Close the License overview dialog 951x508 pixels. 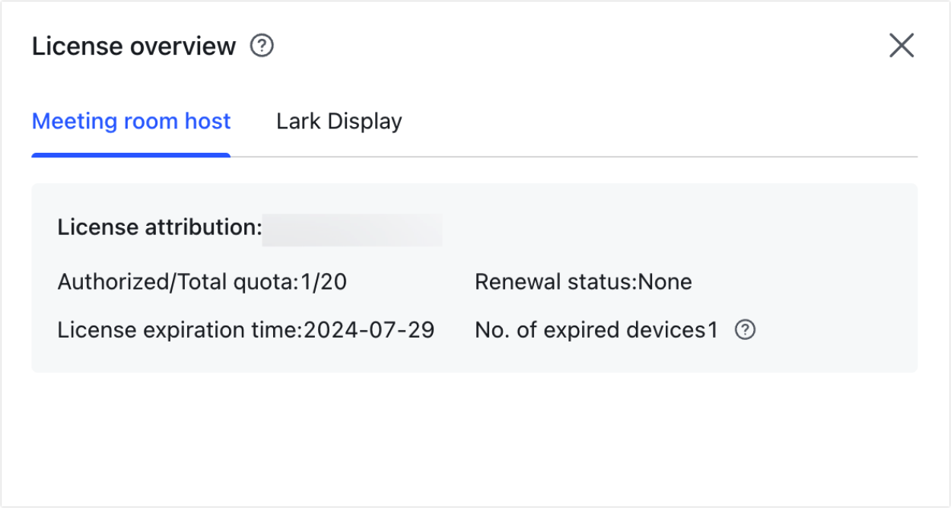point(902,46)
